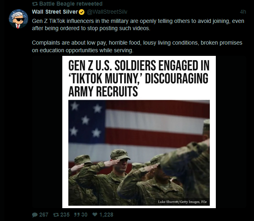Click the 235 retweets count
Image resolution: width=254 pixels, height=221 pixels.
coord(65,215)
